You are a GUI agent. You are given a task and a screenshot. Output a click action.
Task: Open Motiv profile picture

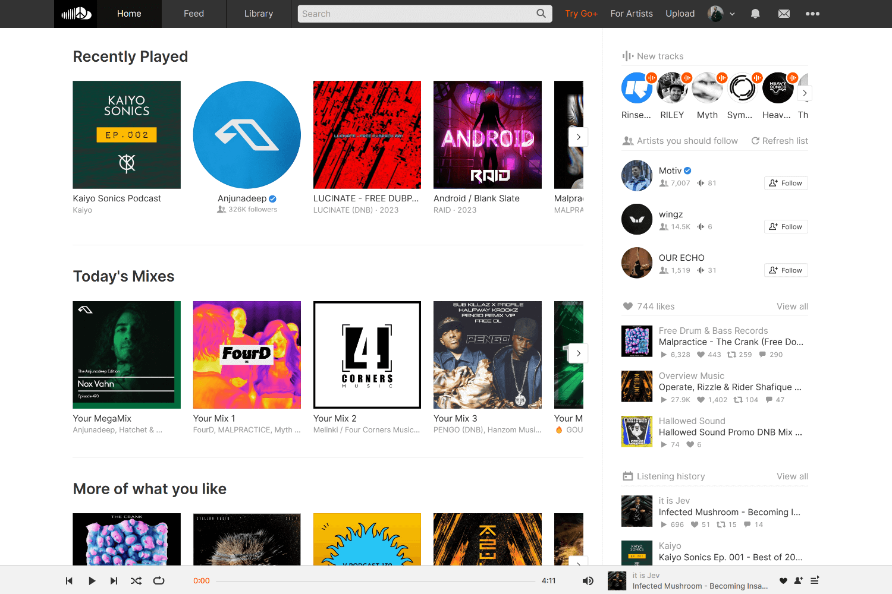coord(637,175)
